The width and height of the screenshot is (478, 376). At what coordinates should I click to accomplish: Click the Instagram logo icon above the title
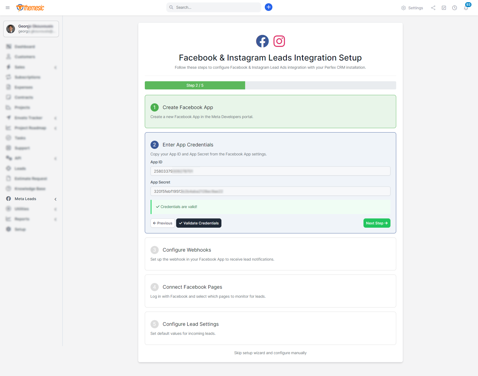tap(279, 41)
